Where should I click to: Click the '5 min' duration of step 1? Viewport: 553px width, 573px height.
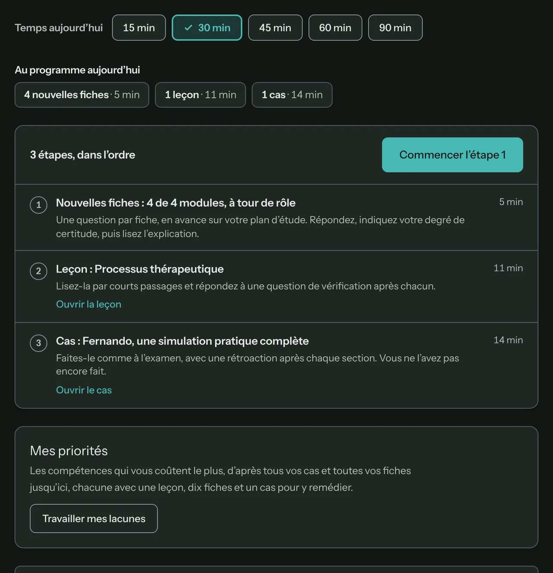pos(511,202)
